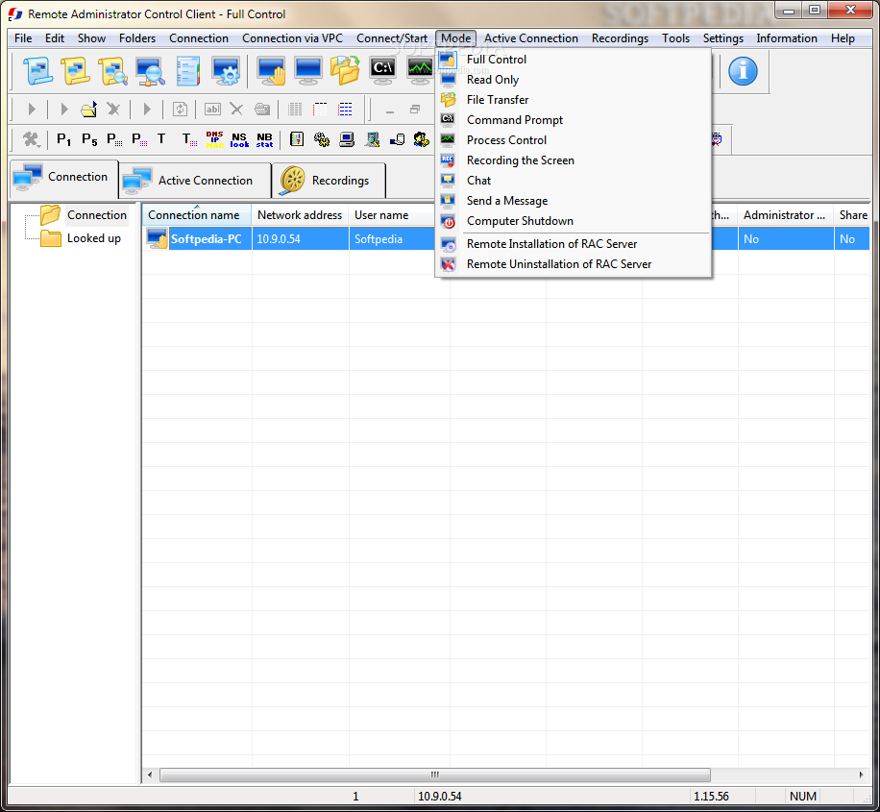The image size is (880, 812).
Task: Click the blue round information icon
Action: (x=743, y=71)
